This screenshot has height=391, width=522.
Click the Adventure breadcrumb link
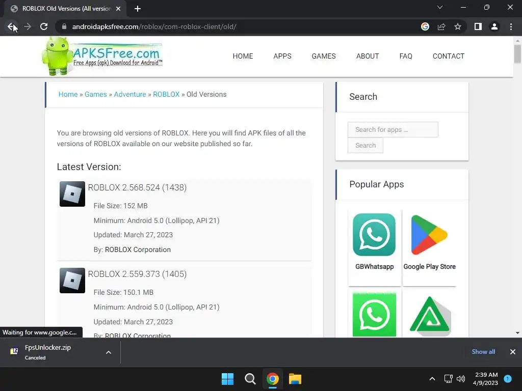[x=130, y=94]
